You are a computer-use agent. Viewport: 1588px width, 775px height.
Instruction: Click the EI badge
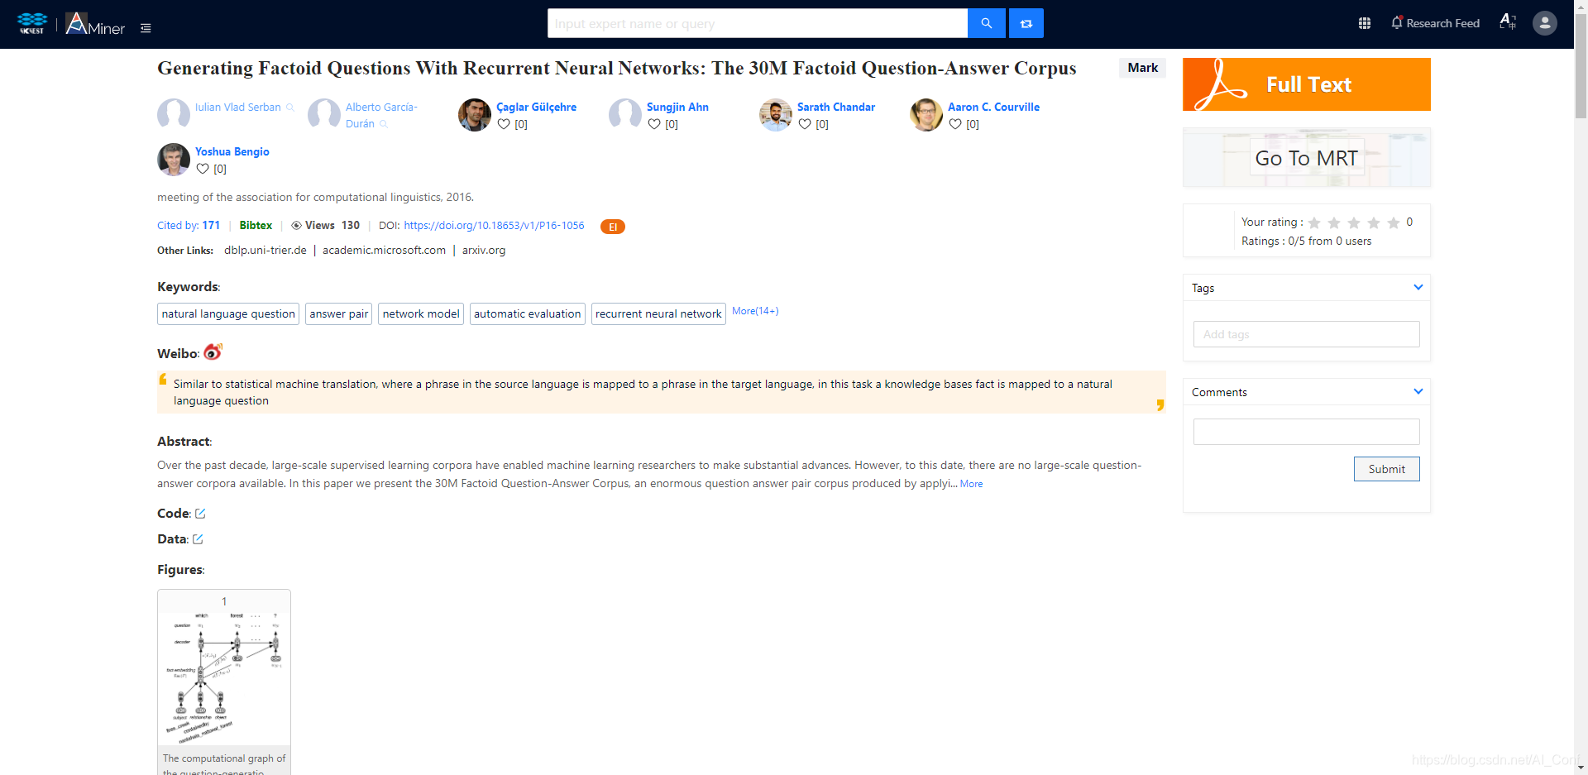613,227
